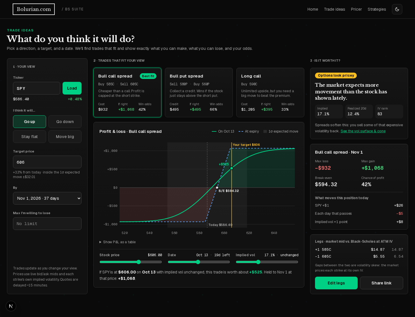Image resolution: width=415 pixels, height=317 pixels.
Task: Open the By date dropdown
Action: (47, 198)
